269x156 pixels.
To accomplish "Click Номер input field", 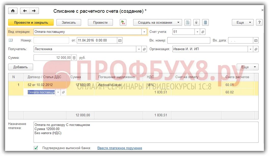I will point(51,40).
